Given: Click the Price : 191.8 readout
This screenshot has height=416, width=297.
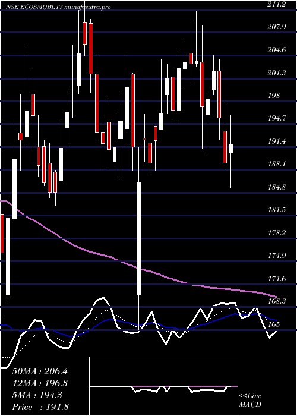Looking at the screenshot, I should [41, 407].
